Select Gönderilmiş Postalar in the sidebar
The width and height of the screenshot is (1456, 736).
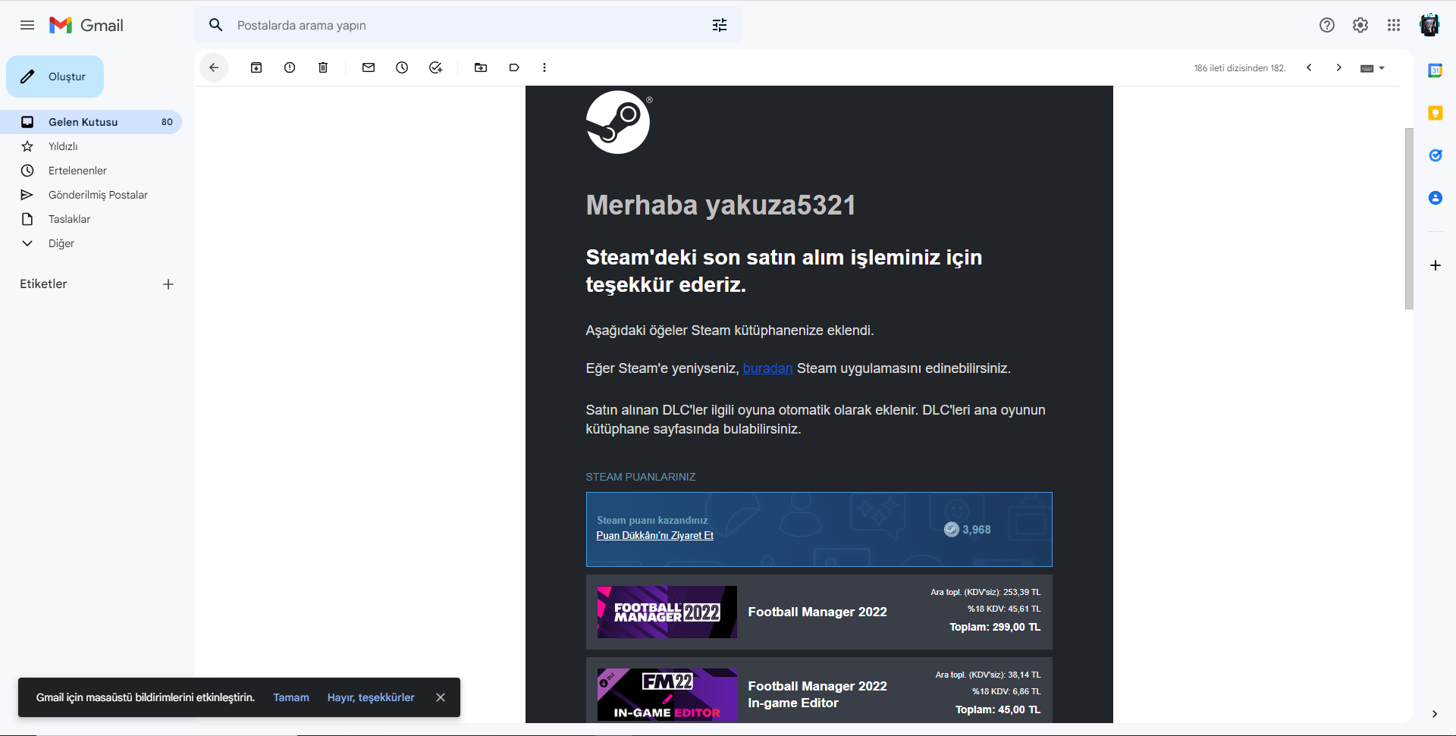(98, 195)
